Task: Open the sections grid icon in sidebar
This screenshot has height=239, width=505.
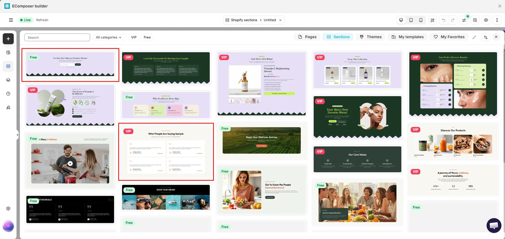Action: coord(8,66)
